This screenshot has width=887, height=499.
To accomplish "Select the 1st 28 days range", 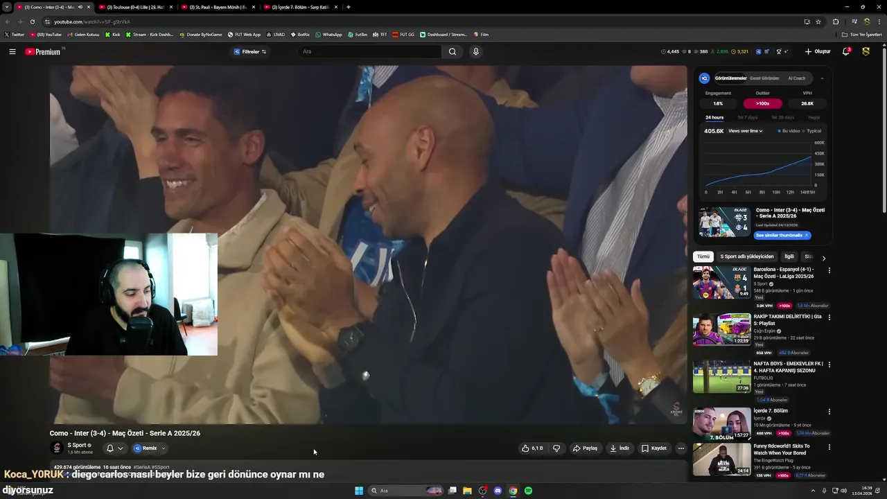I will click(x=783, y=118).
